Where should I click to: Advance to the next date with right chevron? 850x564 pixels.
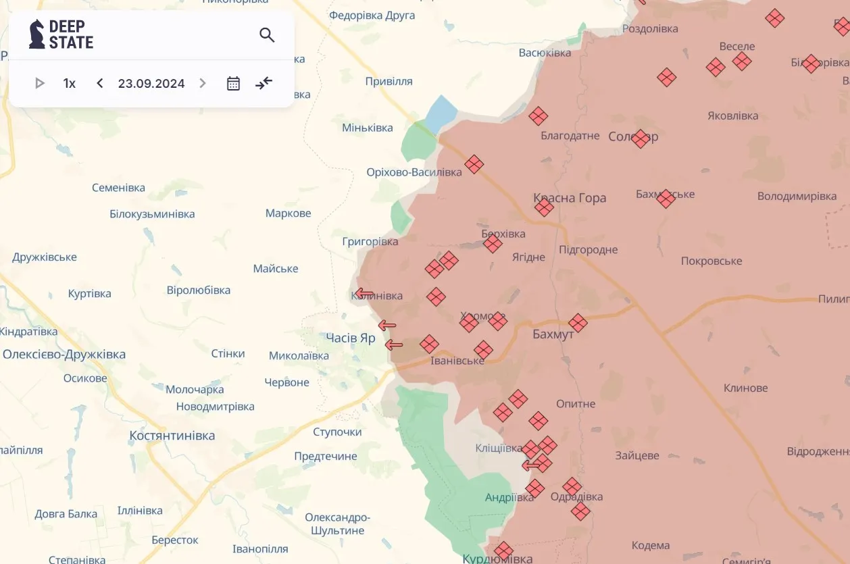point(202,82)
